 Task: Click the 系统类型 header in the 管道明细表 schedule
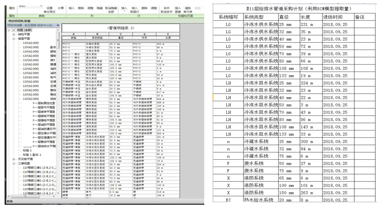[x=97, y=37]
